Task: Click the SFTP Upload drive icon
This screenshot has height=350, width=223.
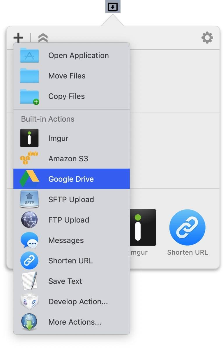Action: [29, 199]
